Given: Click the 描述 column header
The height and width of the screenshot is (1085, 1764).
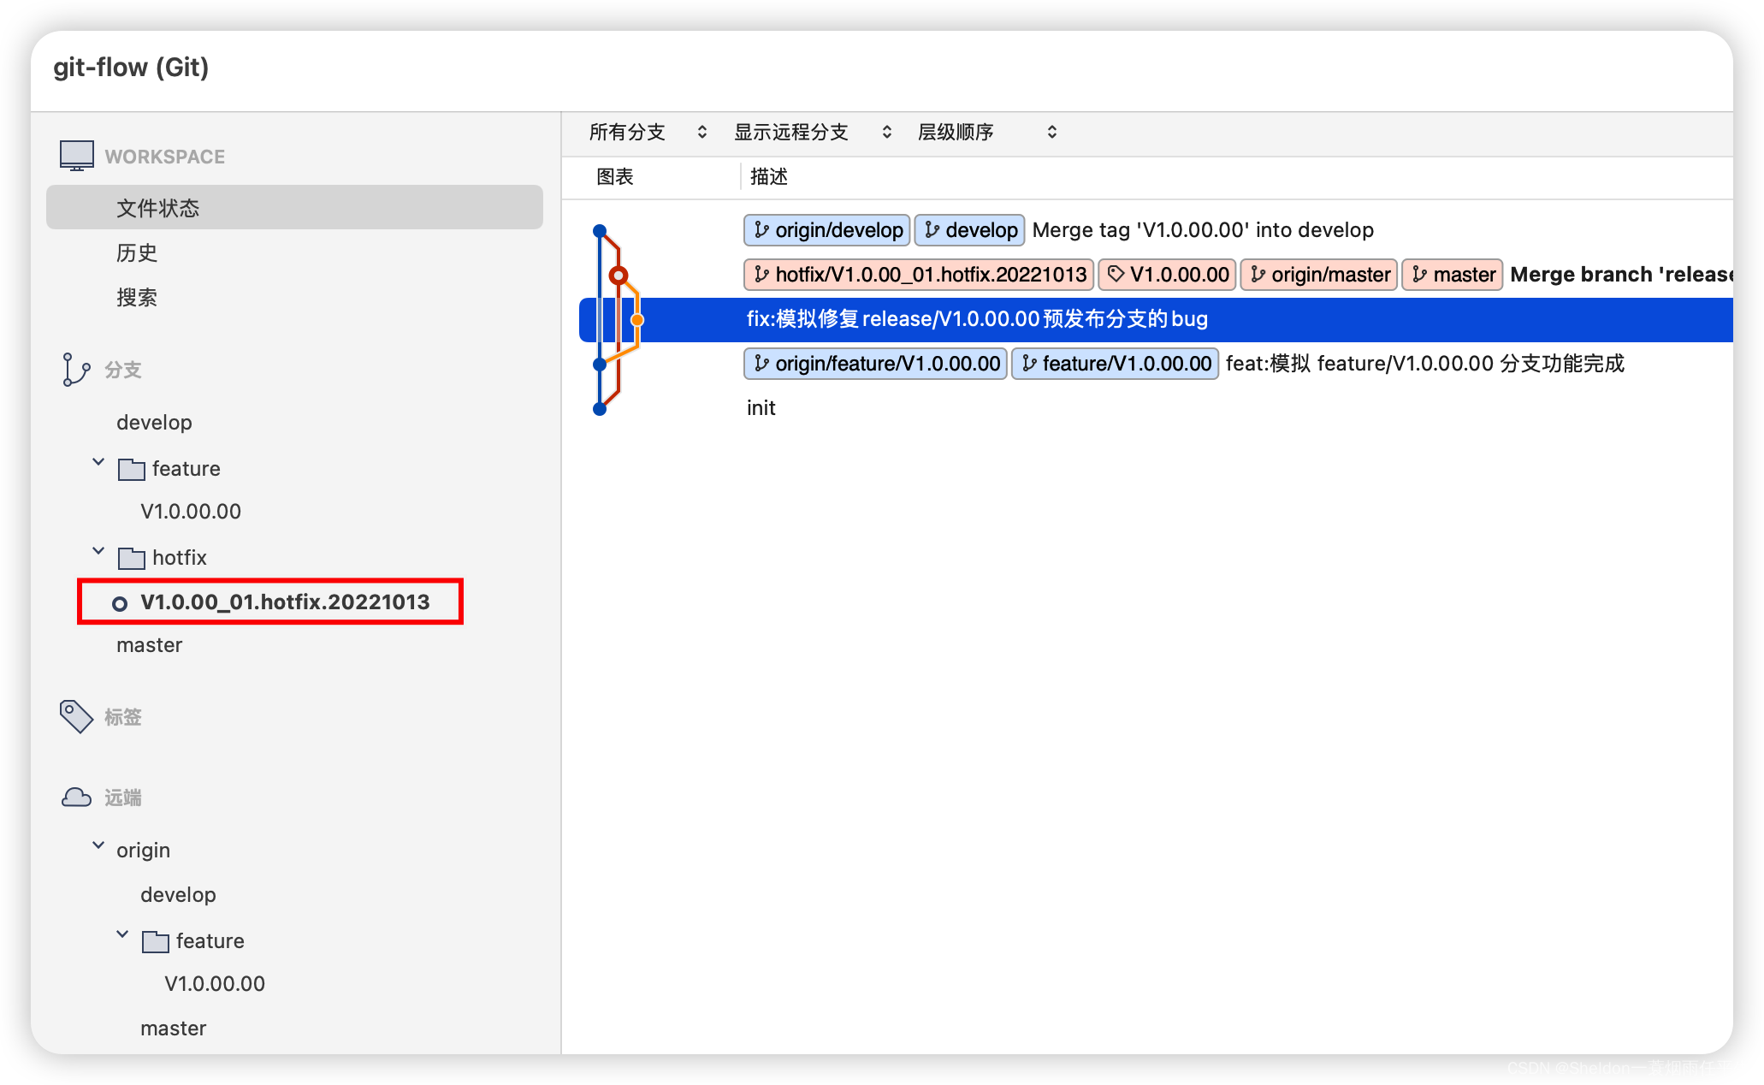Looking at the screenshot, I should pyautogui.click(x=768, y=176).
